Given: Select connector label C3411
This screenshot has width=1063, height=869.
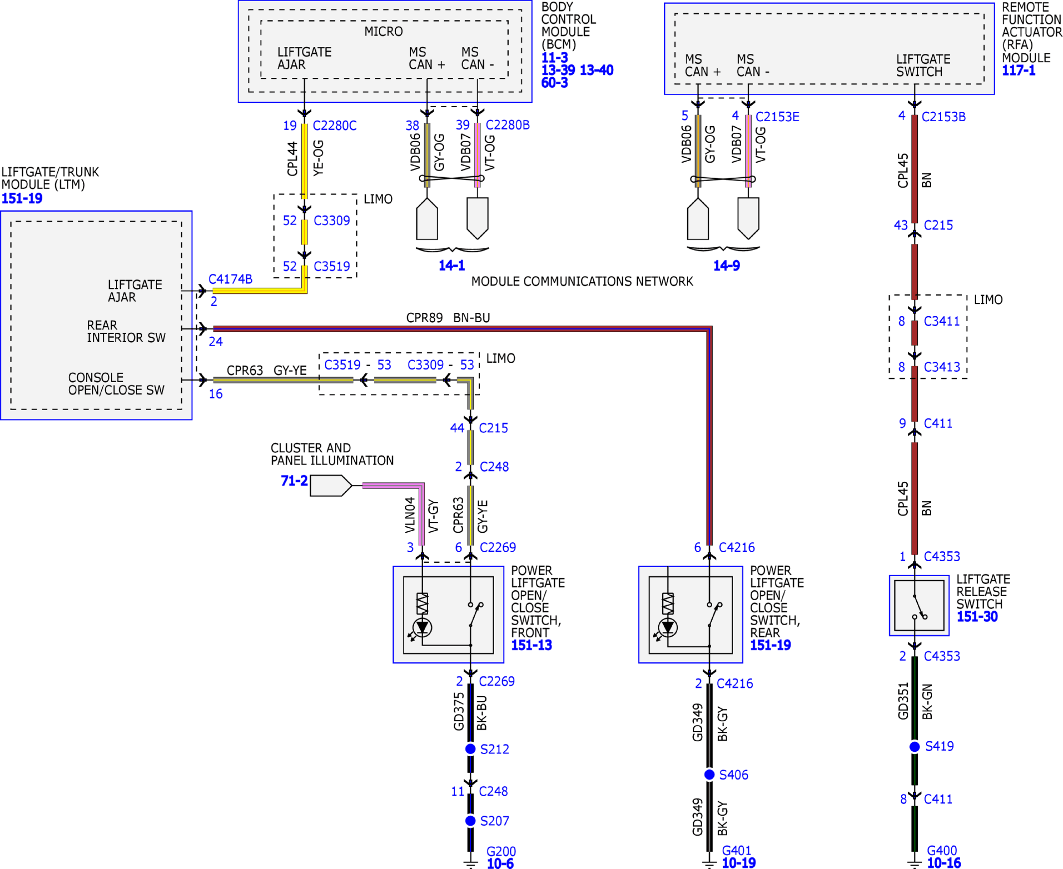Looking at the screenshot, I should (942, 321).
